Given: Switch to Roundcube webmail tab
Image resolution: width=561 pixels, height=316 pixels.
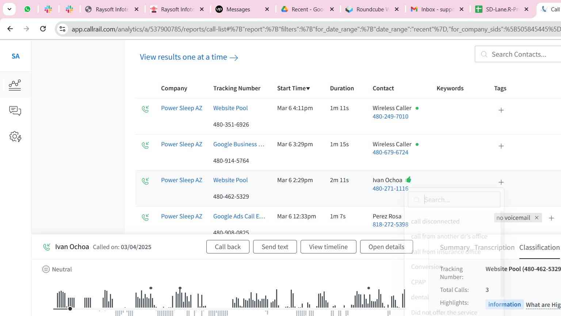Looking at the screenshot, I should pos(373,9).
